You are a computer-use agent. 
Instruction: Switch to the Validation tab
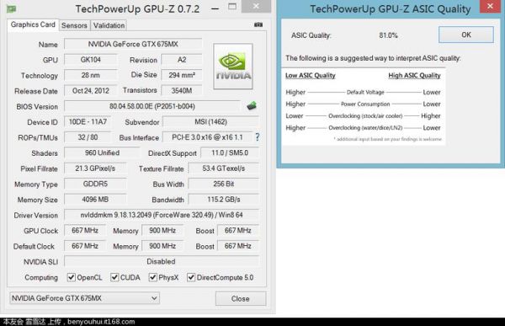(x=109, y=25)
